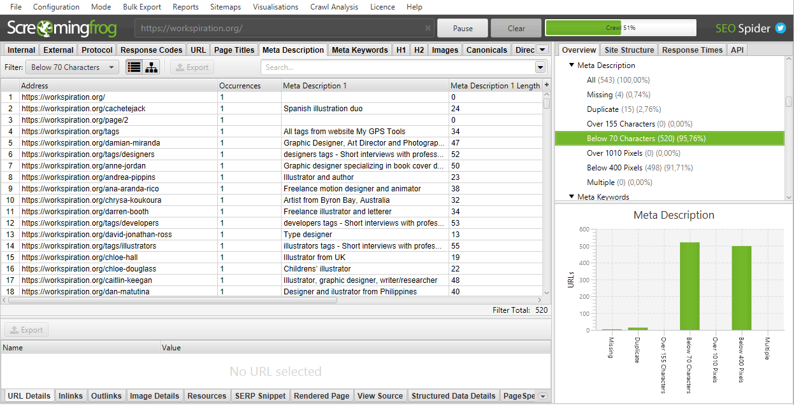Viewport: 794px width, 405px height.
Task: Open the Mode menu
Action: 101,7
